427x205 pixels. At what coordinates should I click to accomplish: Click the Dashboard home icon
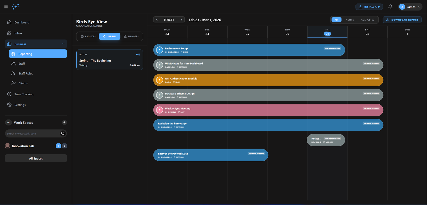(9, 22)
